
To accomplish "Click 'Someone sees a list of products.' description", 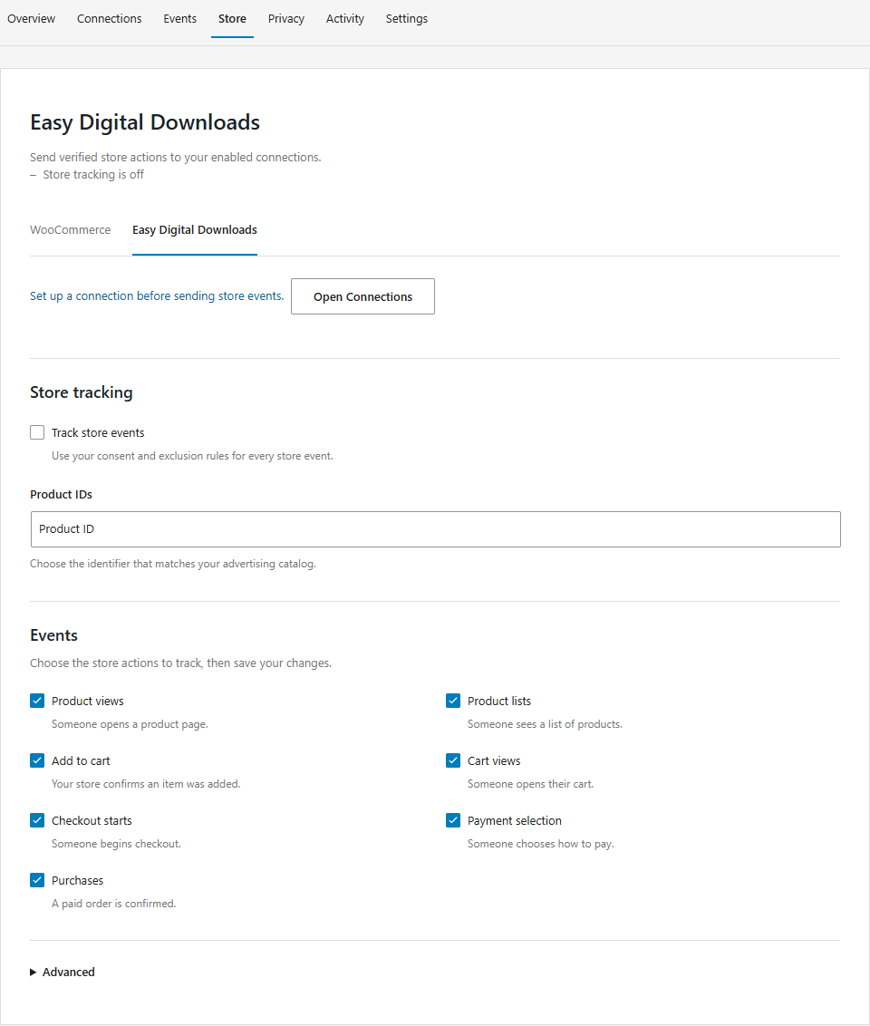I will tap(545, 724).
